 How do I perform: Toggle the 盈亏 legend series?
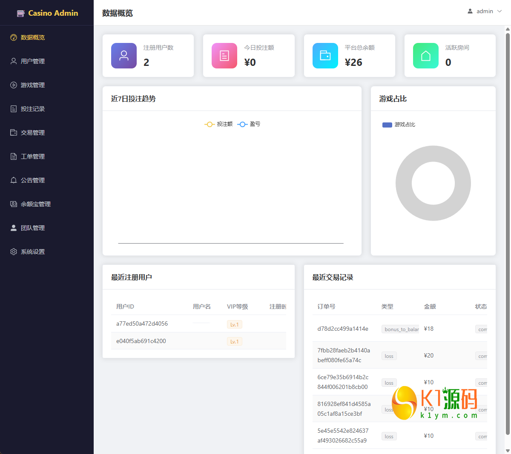(249, 124)
